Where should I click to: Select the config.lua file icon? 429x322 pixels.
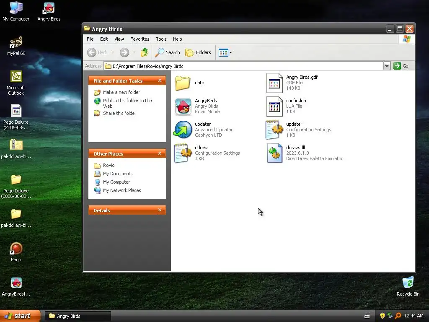point(274,106)
